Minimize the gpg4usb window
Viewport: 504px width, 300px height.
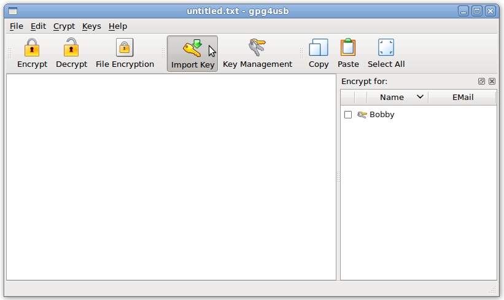(x=463, y=12)
